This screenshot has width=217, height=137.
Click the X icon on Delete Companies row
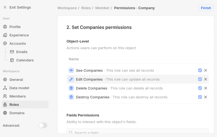[x=206, y=88]
